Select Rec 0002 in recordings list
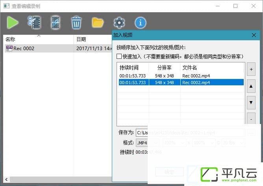 tap(58, 49)
